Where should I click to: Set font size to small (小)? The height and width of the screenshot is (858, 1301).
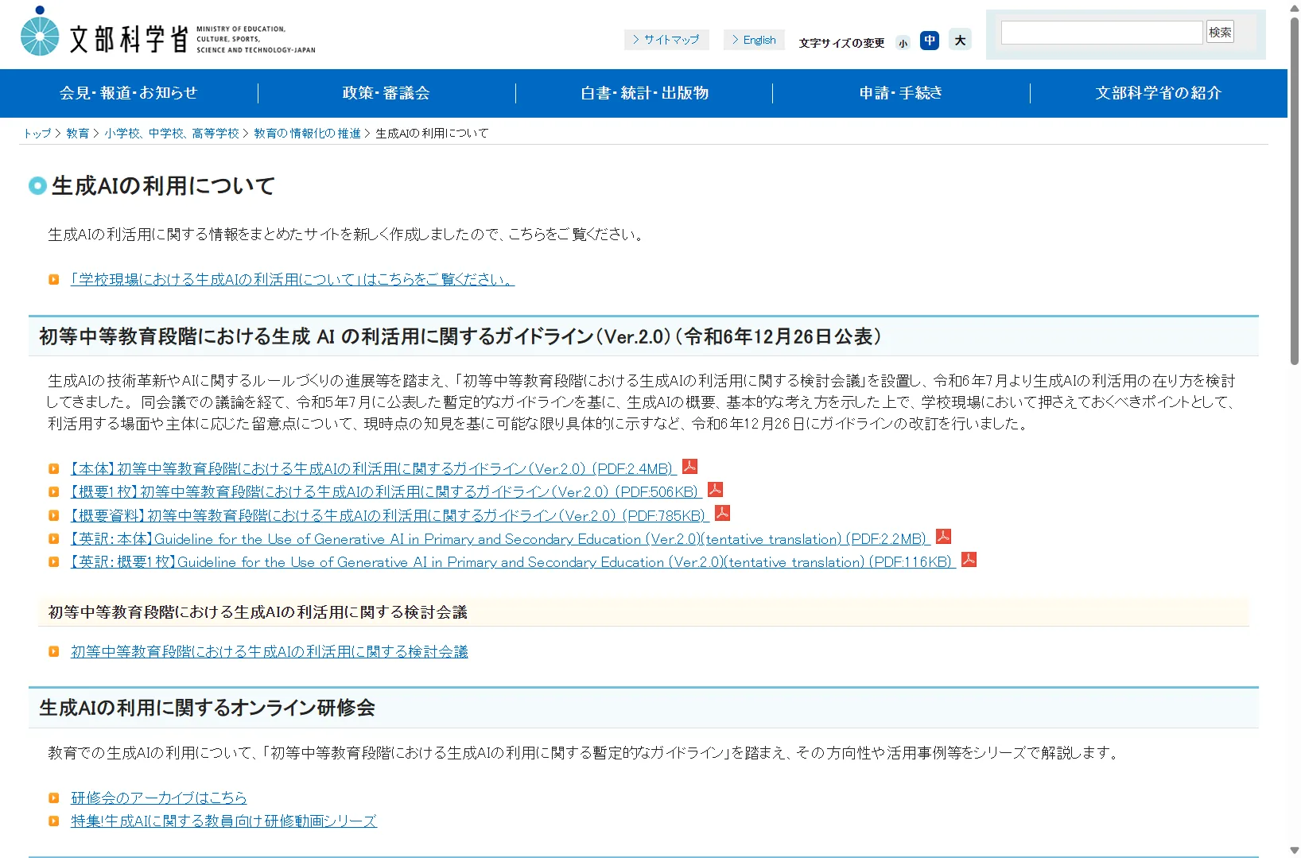(903, 43)
